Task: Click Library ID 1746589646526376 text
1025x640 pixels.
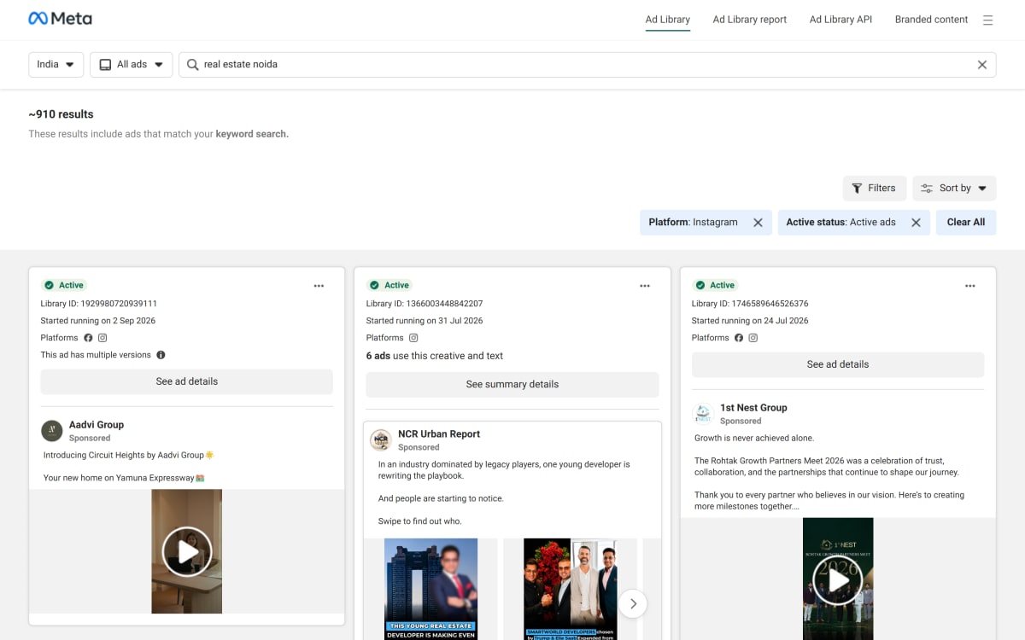Action: (x=750, y=304)
